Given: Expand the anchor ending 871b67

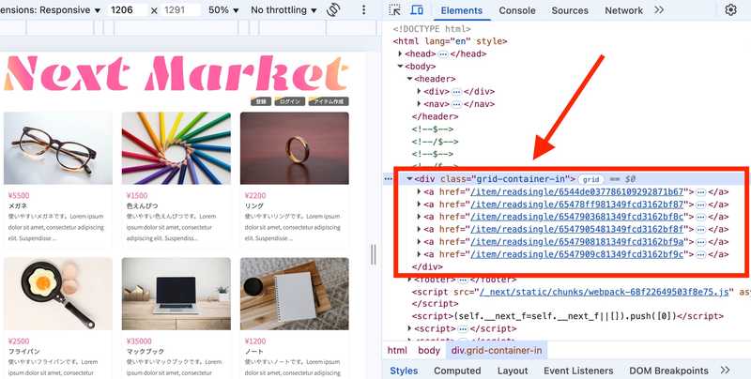Looking at the screenshot, I should [419, 191].
